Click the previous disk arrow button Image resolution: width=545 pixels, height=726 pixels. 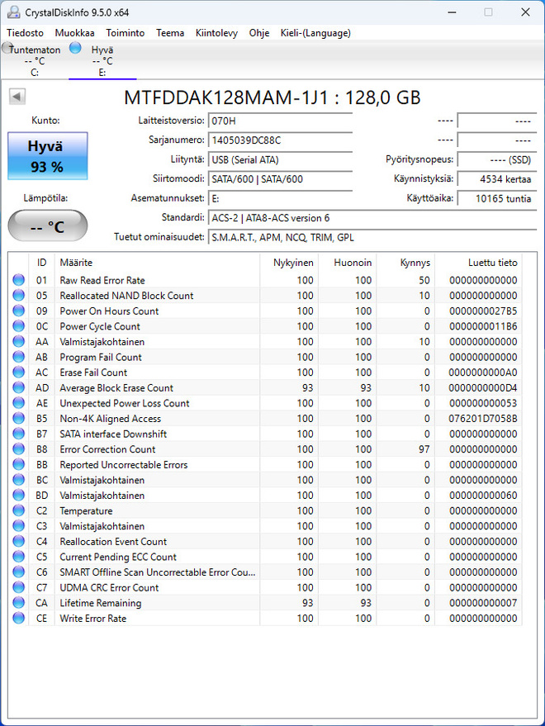17,97
